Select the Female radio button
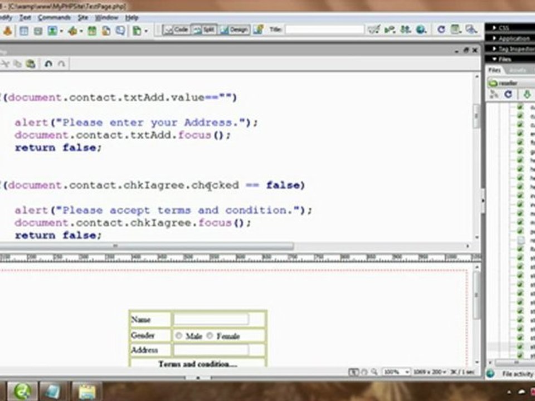Image resolution: width=535 pixels, height=401 pixels. tap(210, 335)
